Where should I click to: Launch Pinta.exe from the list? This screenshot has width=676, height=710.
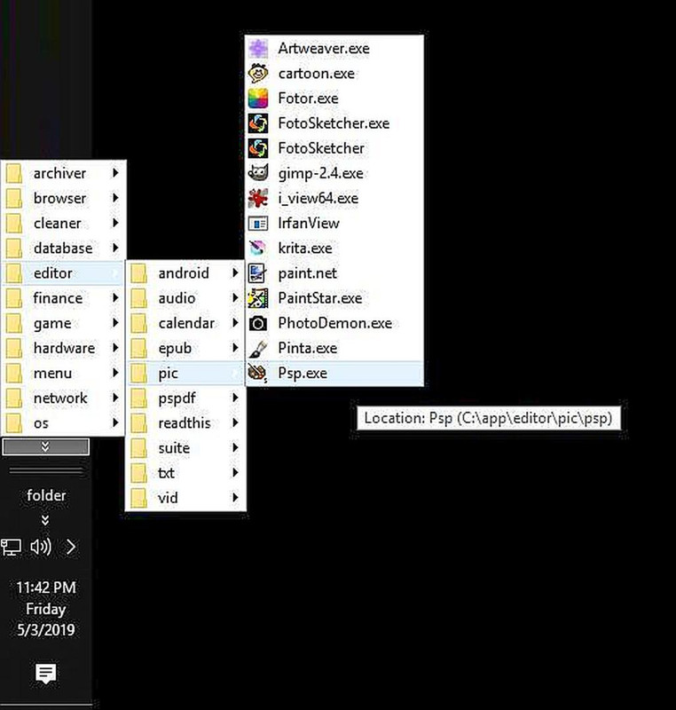pyautogui.click(x=334, y=348)
